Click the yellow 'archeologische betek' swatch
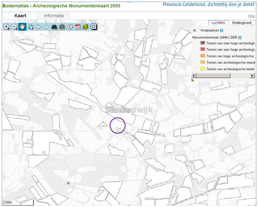Image resolution: width=258 pixels, height=207 pixels. [203, 69]
